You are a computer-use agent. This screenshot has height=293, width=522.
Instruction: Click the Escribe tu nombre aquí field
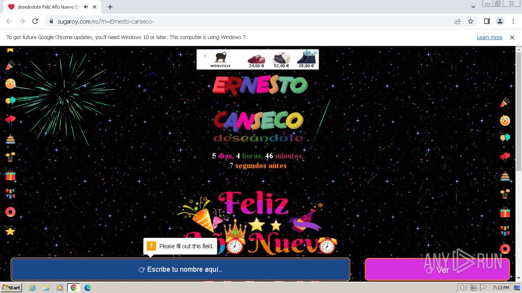[x=180, y=269]
